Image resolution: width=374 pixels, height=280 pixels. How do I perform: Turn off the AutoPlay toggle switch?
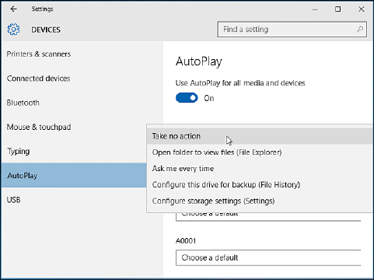(187, 98)
